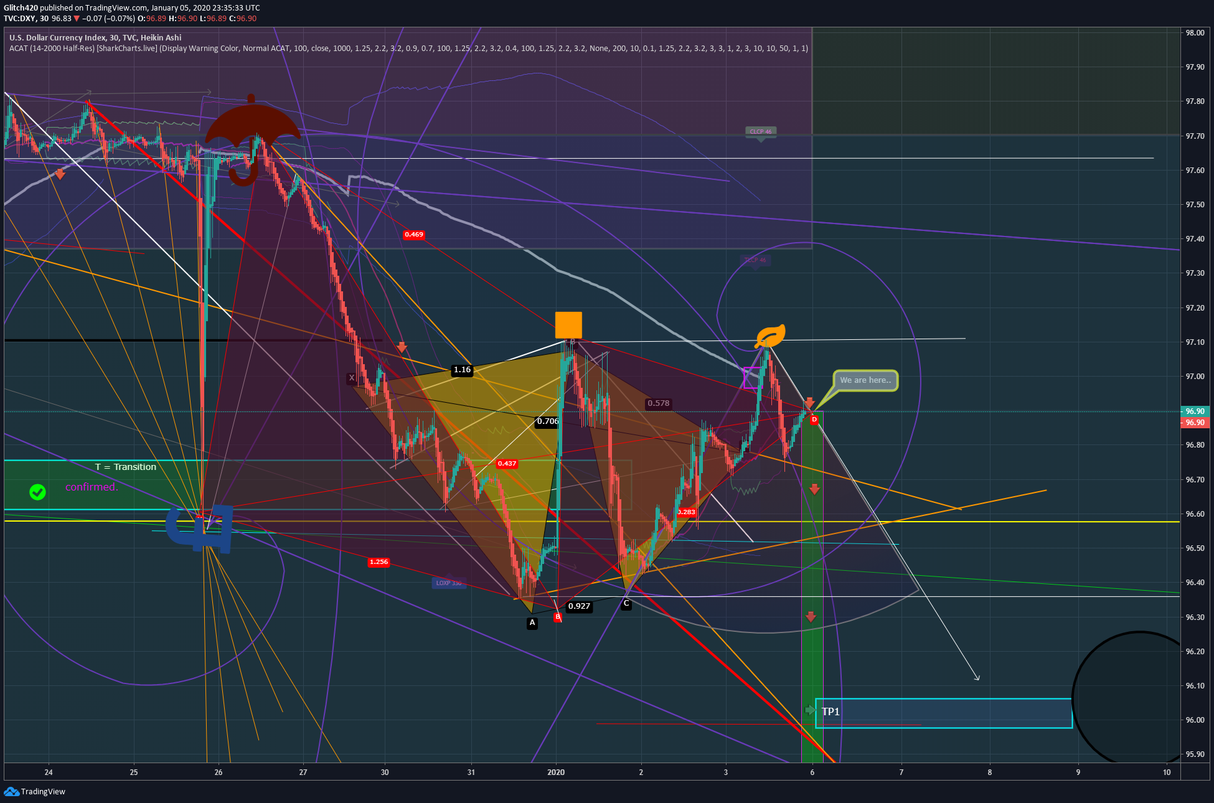Click 96.00 on the price axis
Viewport: 1214px width, 803px height.
[x=1195, y=720]
